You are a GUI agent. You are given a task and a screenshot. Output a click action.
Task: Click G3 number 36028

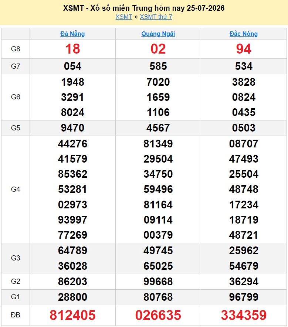[x=72, y=266]
